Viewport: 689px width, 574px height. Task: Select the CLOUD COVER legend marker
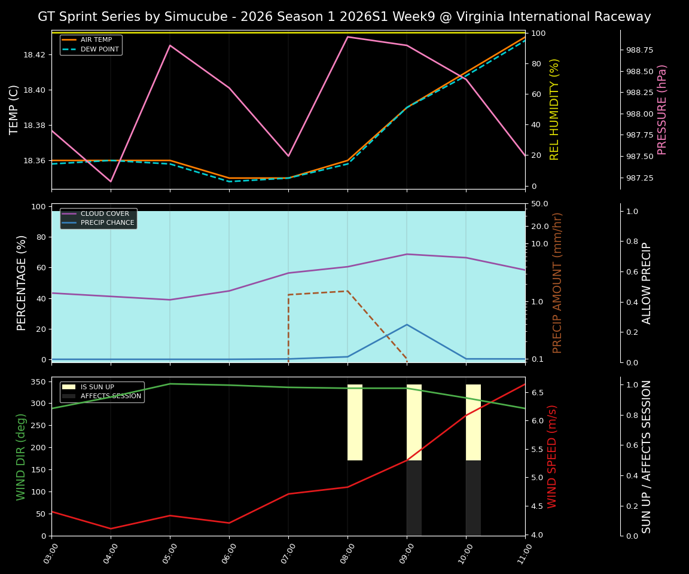pyautogui.click(x=68, y=213)
